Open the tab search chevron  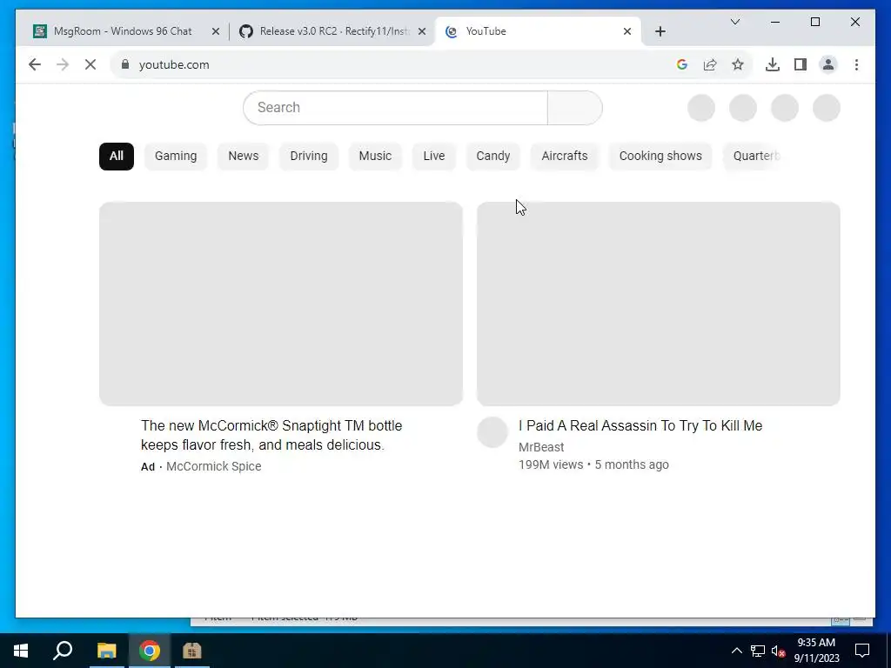pyautogui.click(x=734, y=22)
